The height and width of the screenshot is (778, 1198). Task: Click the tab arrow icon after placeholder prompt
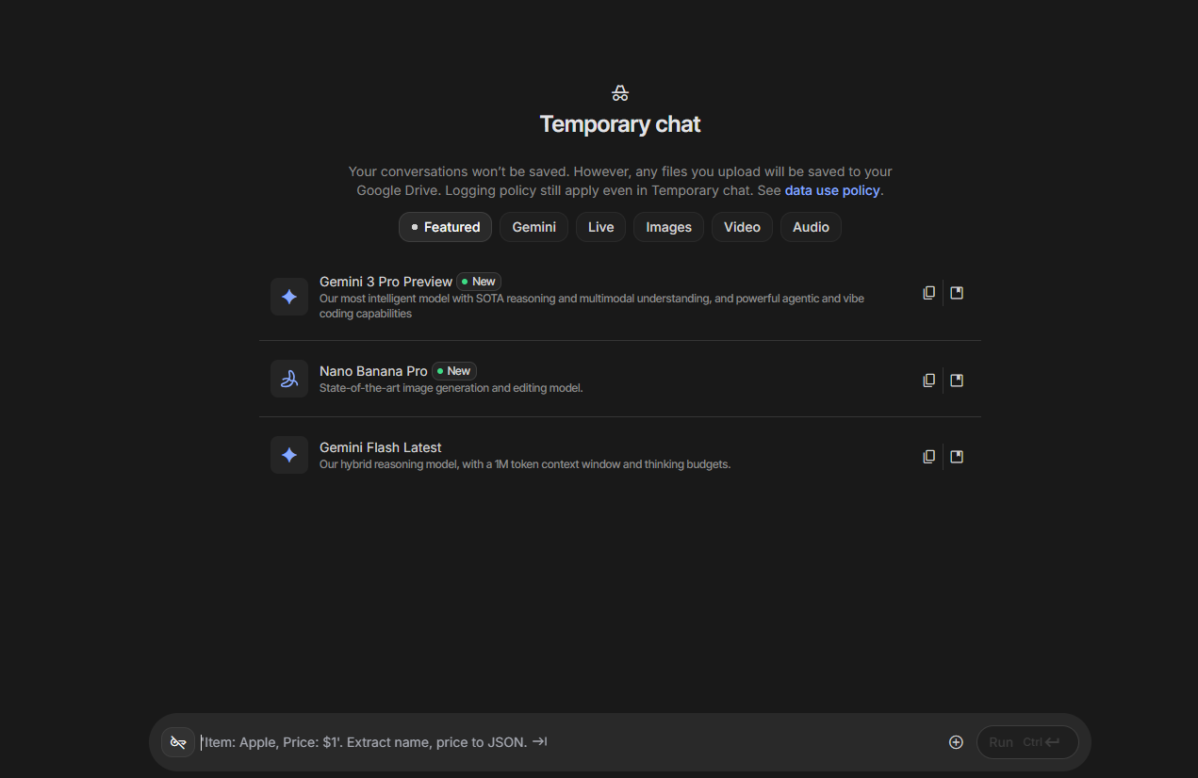539,741
